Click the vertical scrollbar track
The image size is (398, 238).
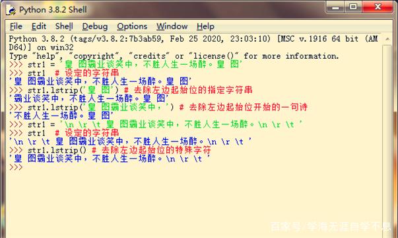pos(387,140)
